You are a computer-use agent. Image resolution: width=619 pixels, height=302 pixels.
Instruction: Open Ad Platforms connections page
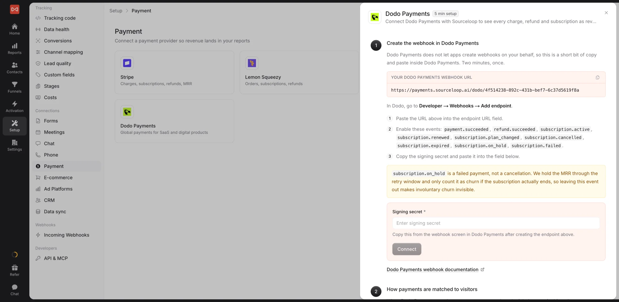(x=67, y=189)
